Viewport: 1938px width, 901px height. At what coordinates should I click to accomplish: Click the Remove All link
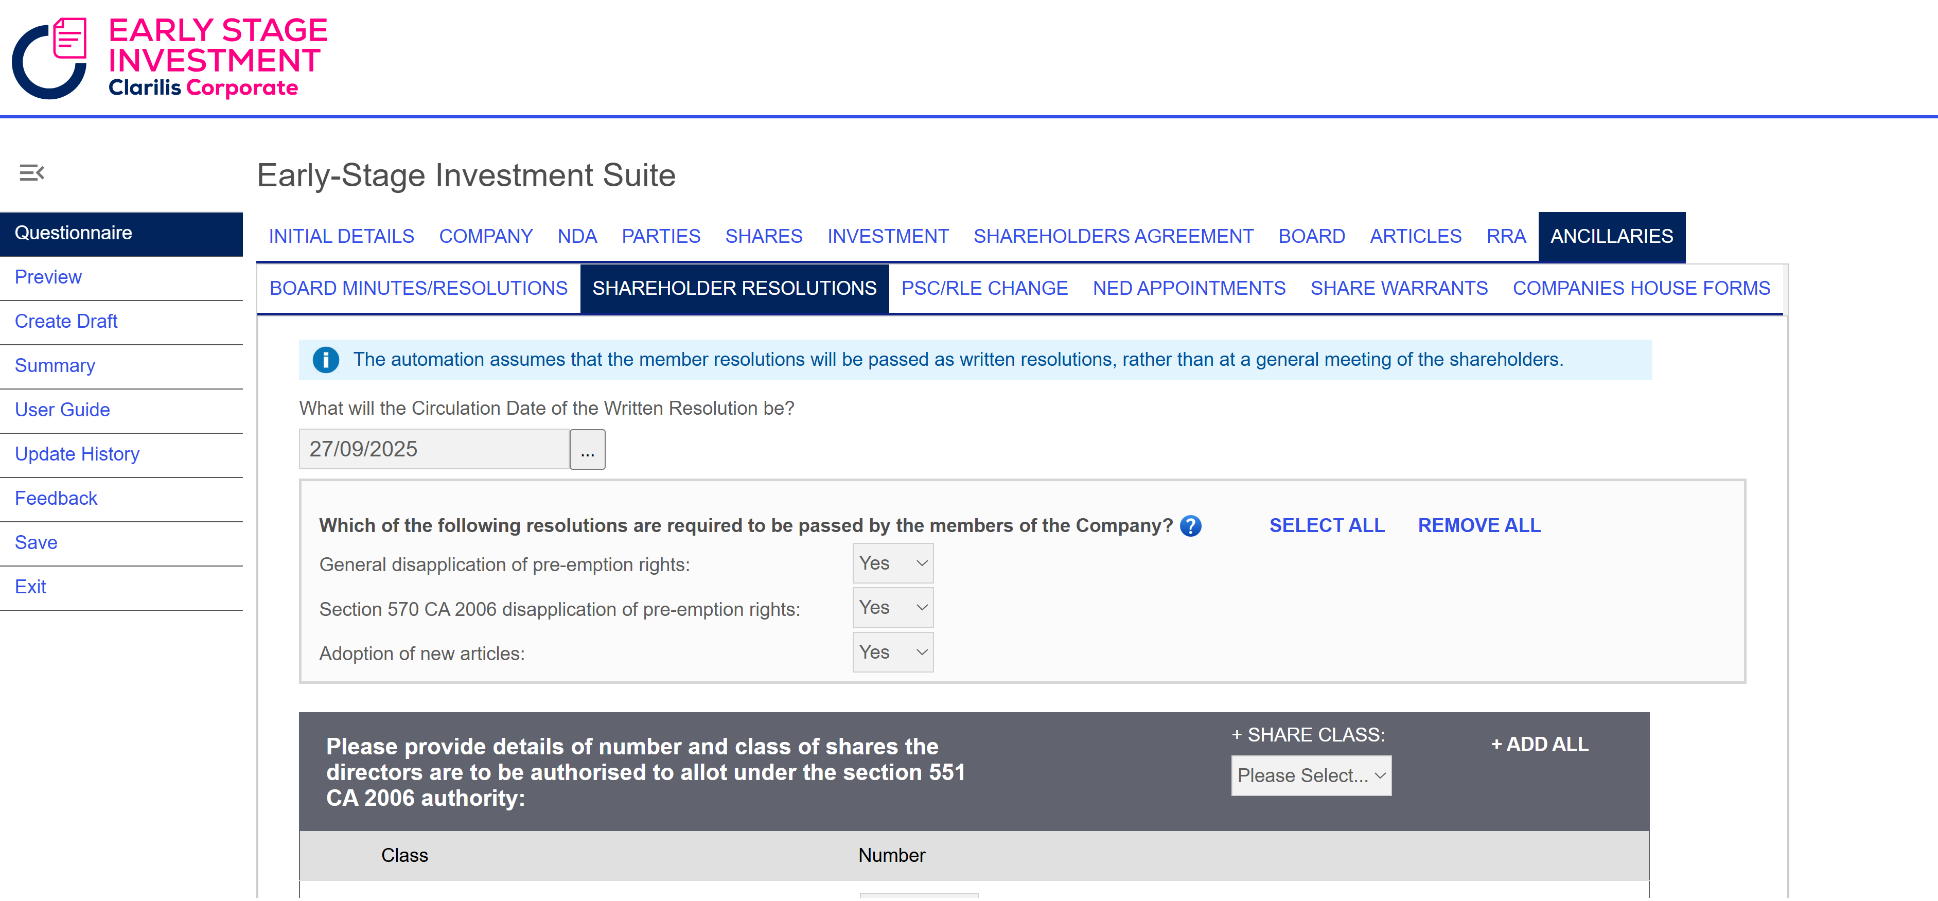click(x=1478, y=526)
